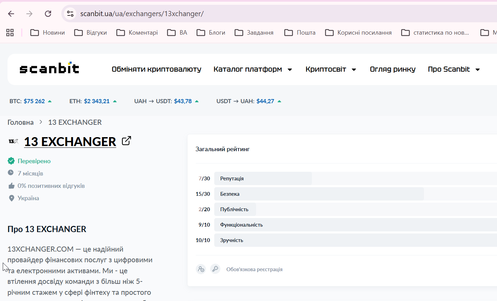497x301 pixels.
Task: Open the Коментарі bookmark folder
Action: click(137, 33)
